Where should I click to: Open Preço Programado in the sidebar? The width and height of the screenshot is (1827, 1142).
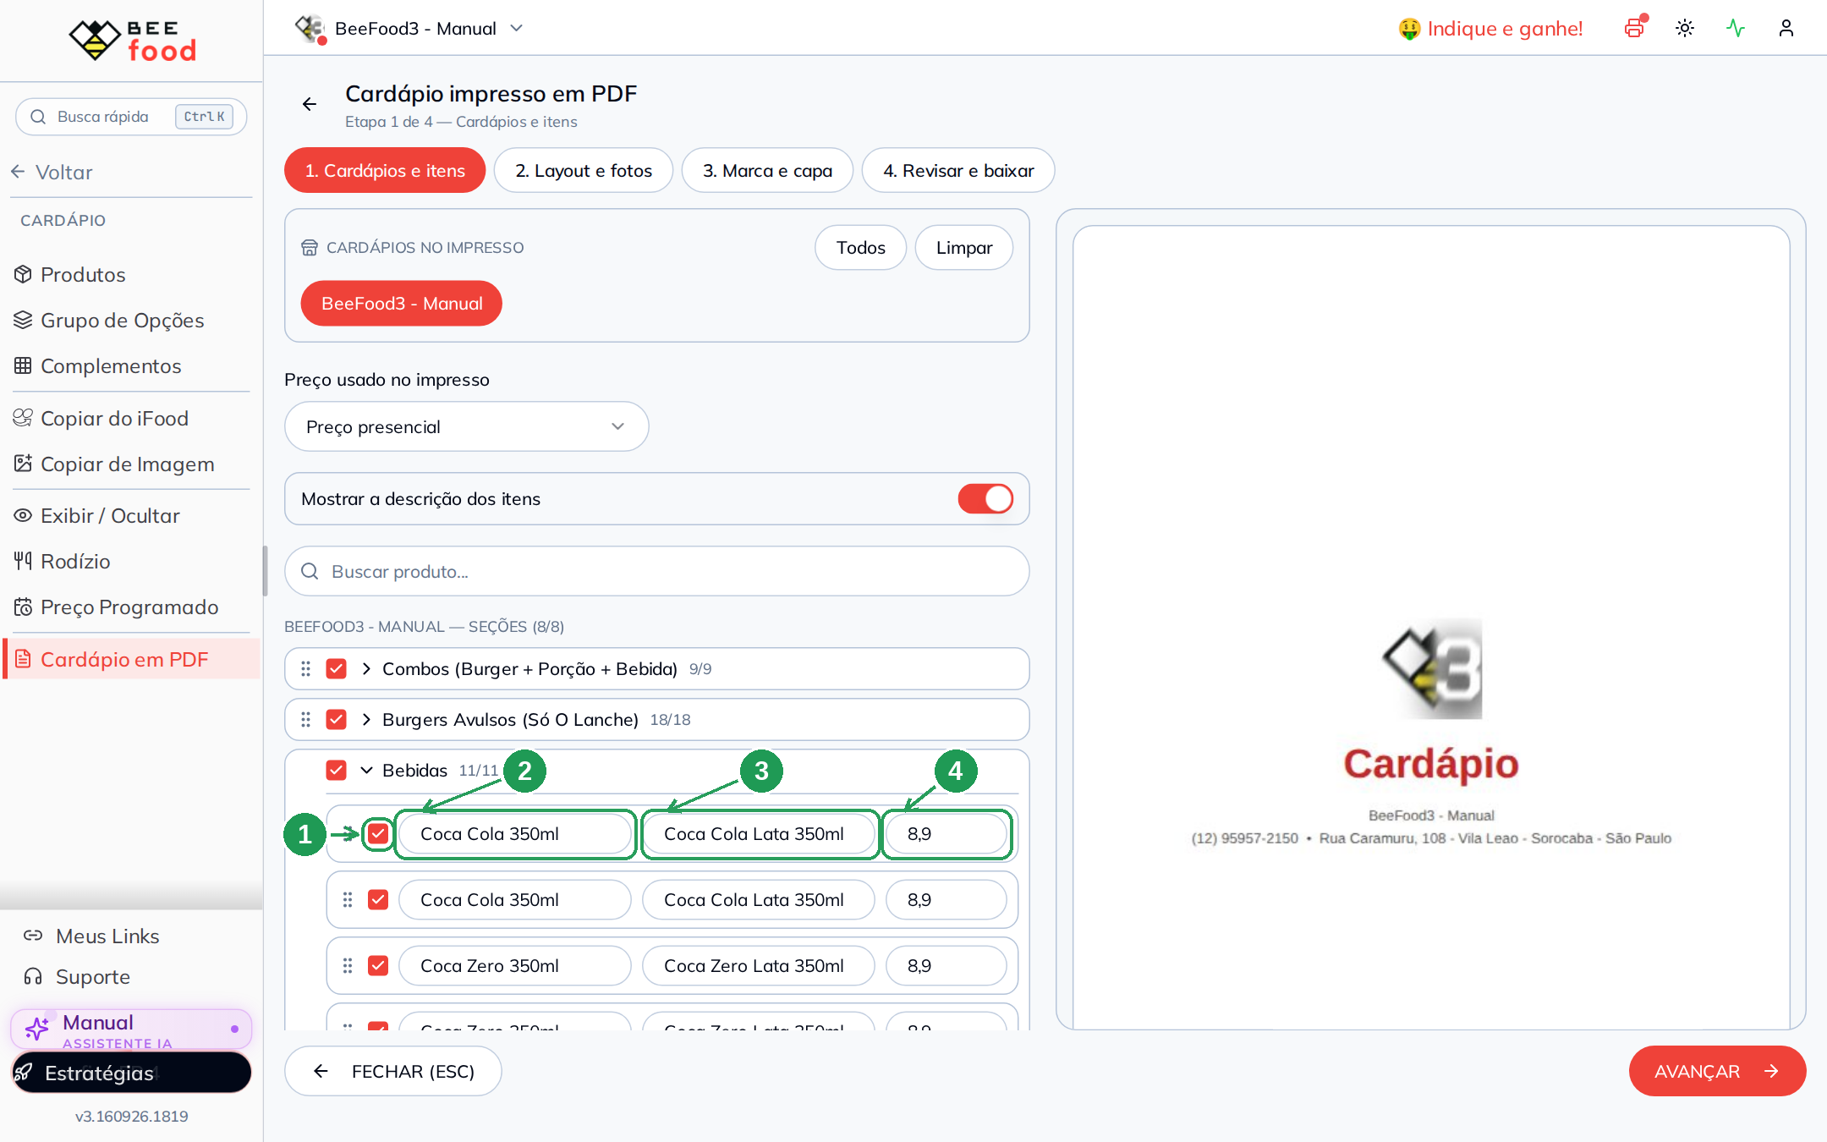click(x=129, y=607)
